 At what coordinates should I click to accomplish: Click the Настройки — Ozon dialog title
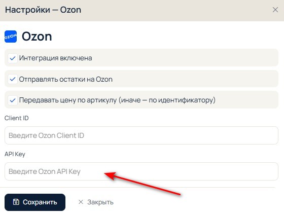pos(43,10)
